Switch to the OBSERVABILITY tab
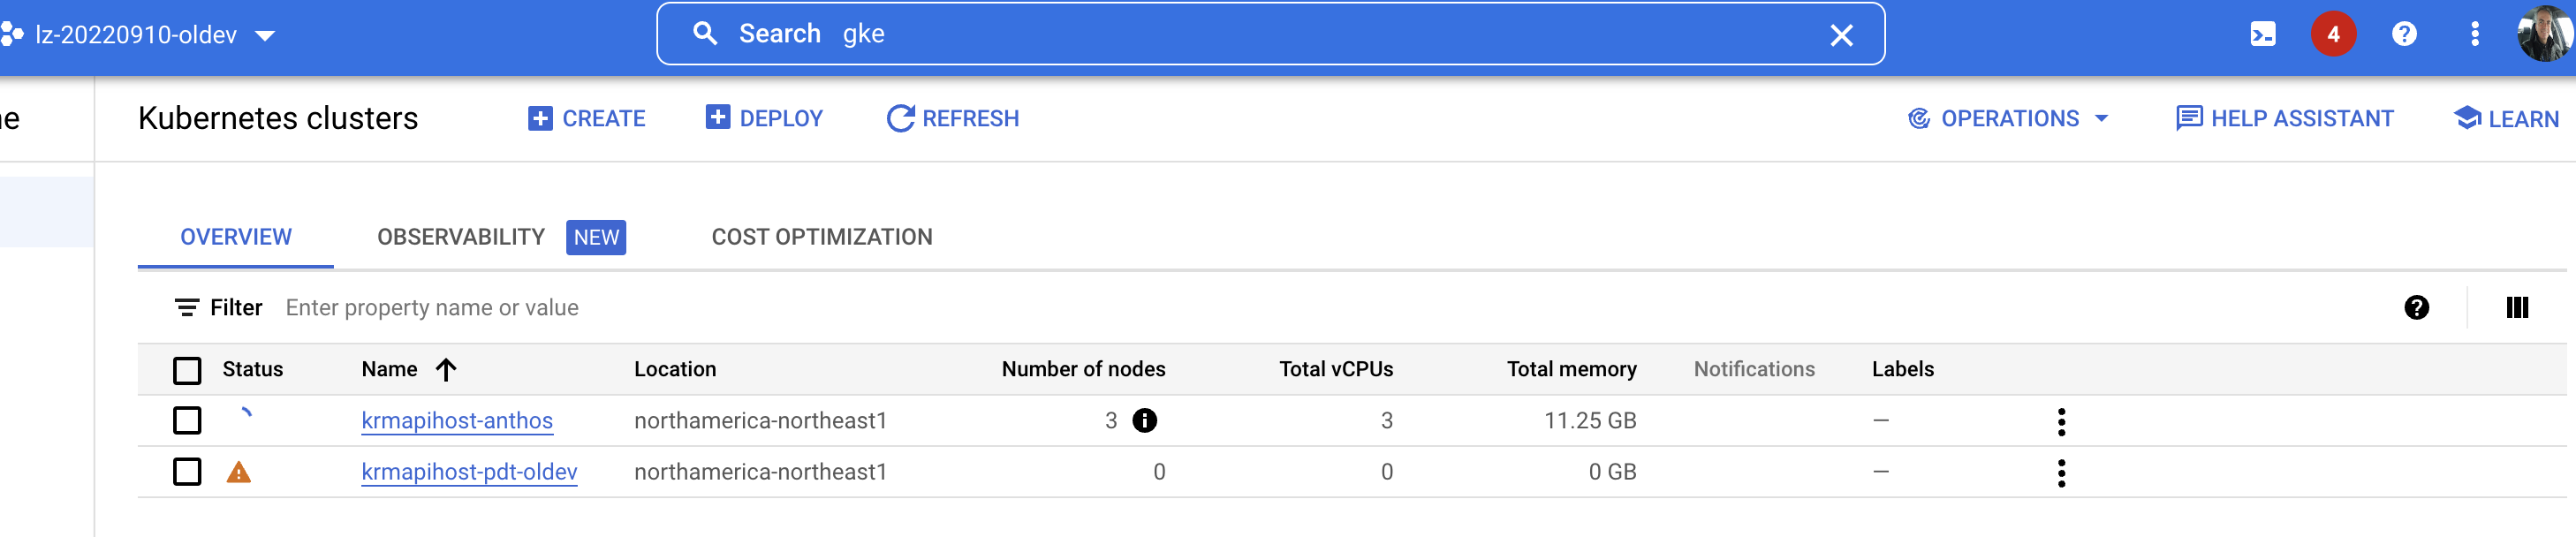The image size is (2576, 537). (x=460, y=237)
